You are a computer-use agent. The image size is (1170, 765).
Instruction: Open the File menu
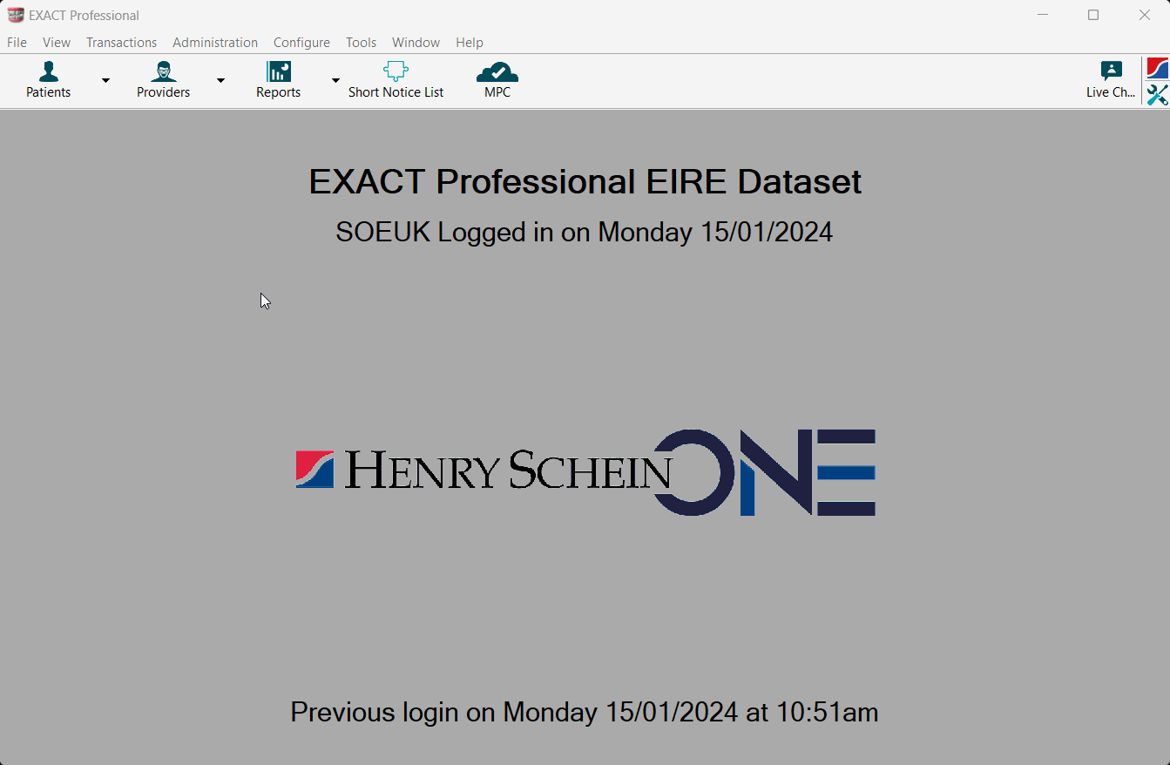click(17, 42)
